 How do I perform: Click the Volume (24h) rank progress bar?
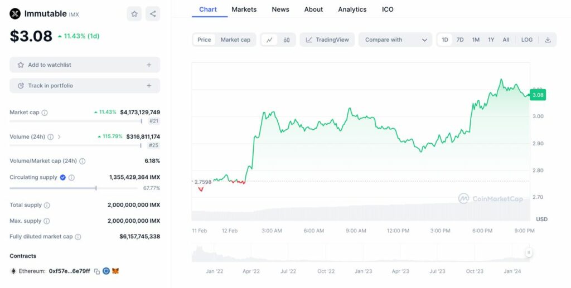click(x=75, y=145)
